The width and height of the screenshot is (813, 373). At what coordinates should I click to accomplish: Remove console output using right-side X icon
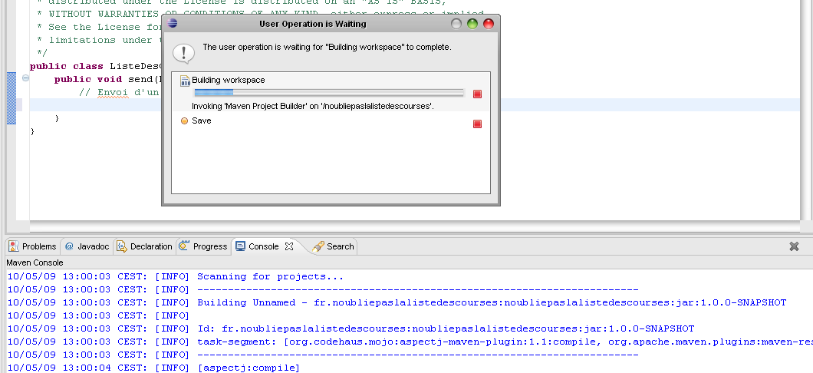click(794, 246)
